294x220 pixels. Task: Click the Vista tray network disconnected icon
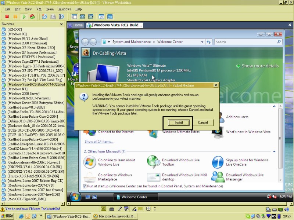(x=269, y=197)
